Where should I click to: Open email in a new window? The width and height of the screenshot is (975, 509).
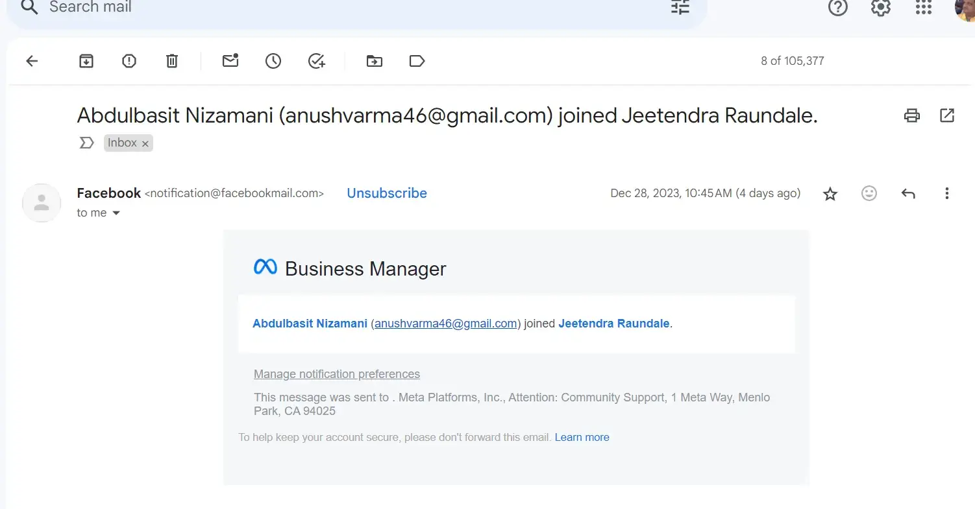click(x=947, y=115)
